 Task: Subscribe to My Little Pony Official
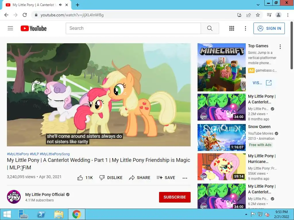click(x=175, y=197)
